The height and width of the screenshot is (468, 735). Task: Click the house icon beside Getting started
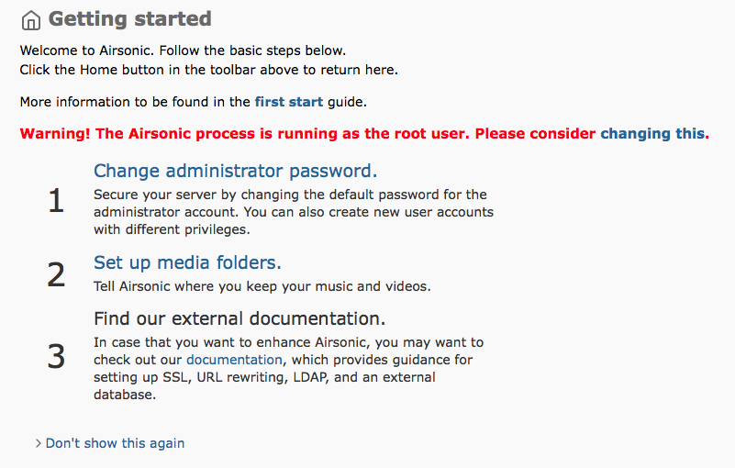coord(31,20)
